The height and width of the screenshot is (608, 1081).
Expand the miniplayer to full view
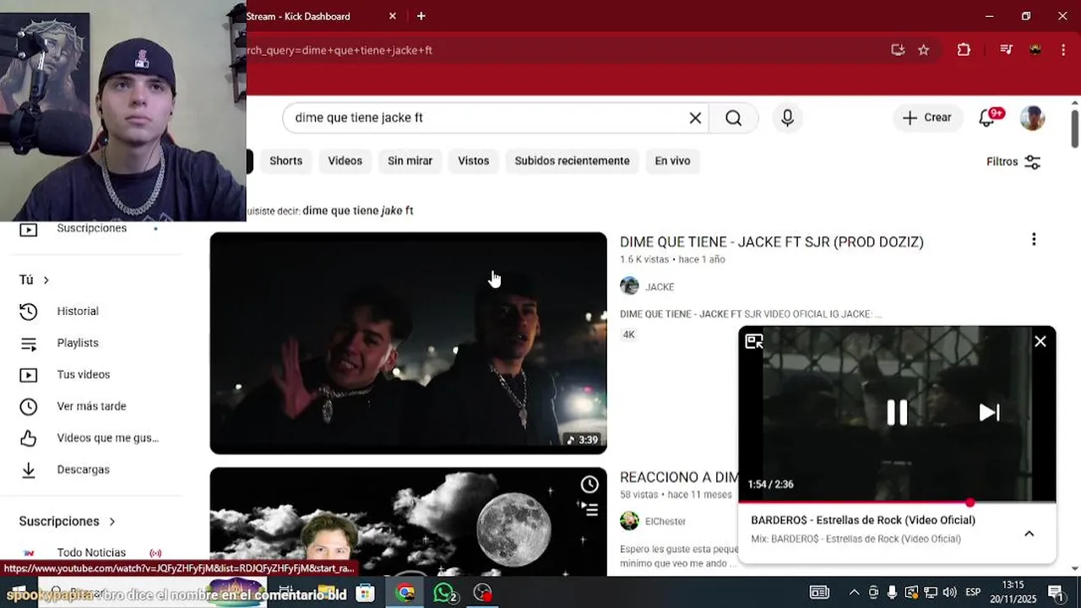point(753,341)
